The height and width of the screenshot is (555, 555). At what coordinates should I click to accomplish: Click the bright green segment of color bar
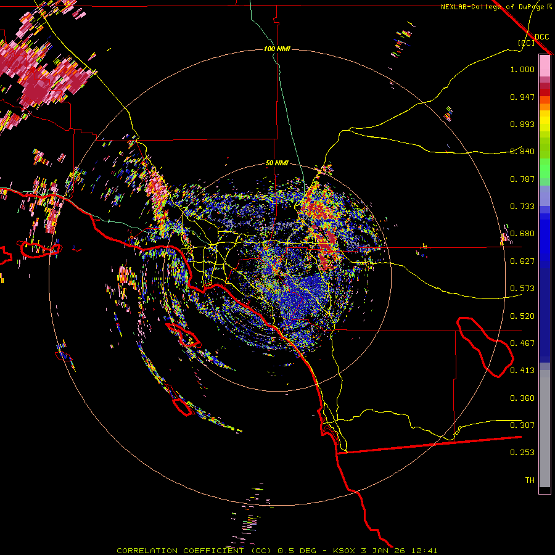coord(545,168)
